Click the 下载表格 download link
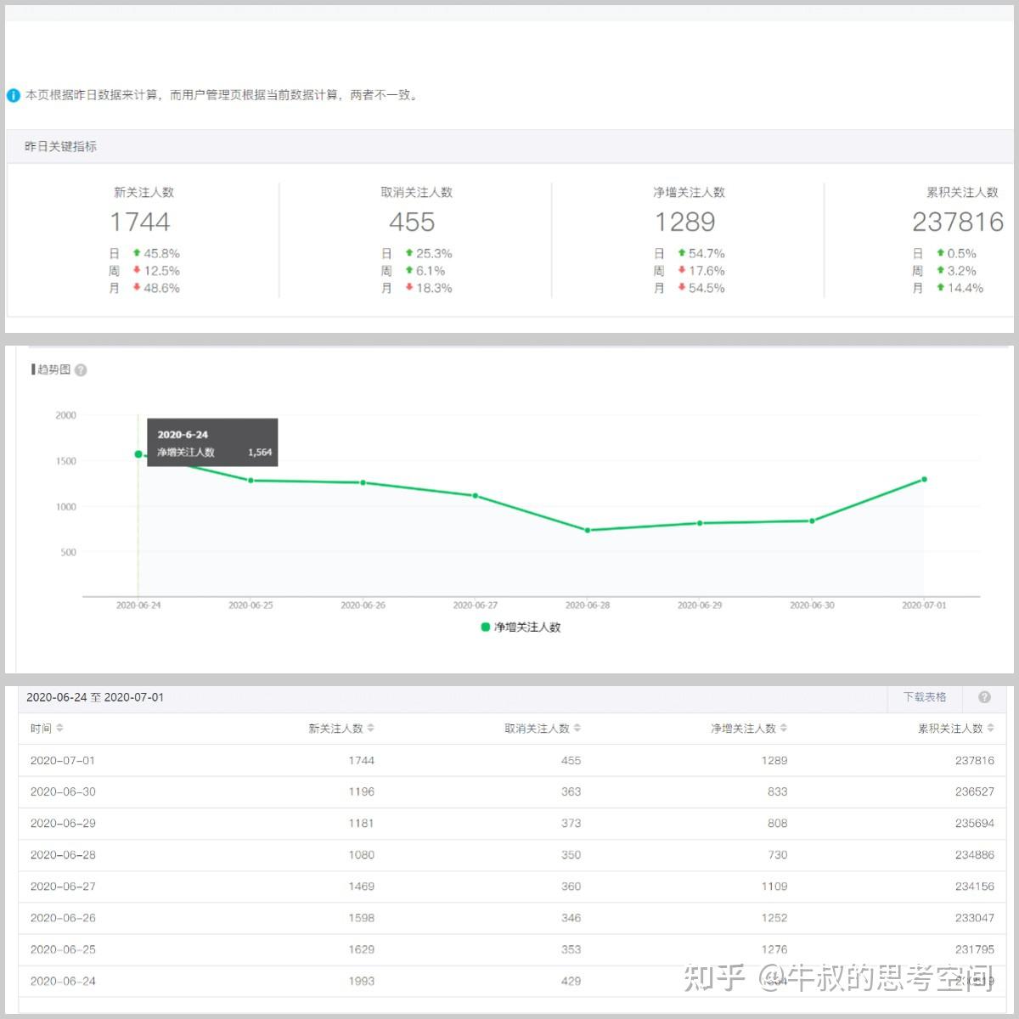The image size is (1019, 1019). [x=925, y=697]
